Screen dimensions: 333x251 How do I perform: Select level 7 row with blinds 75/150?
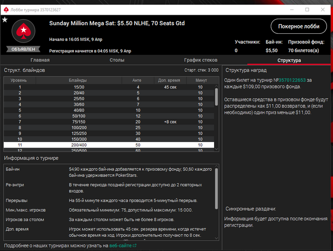click(x=109, y=122)
